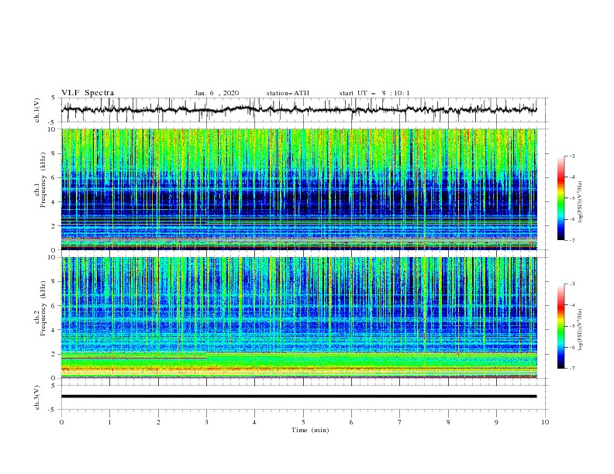Click the "start UT = 8 :10: 1" text

[x=374, y=93]
